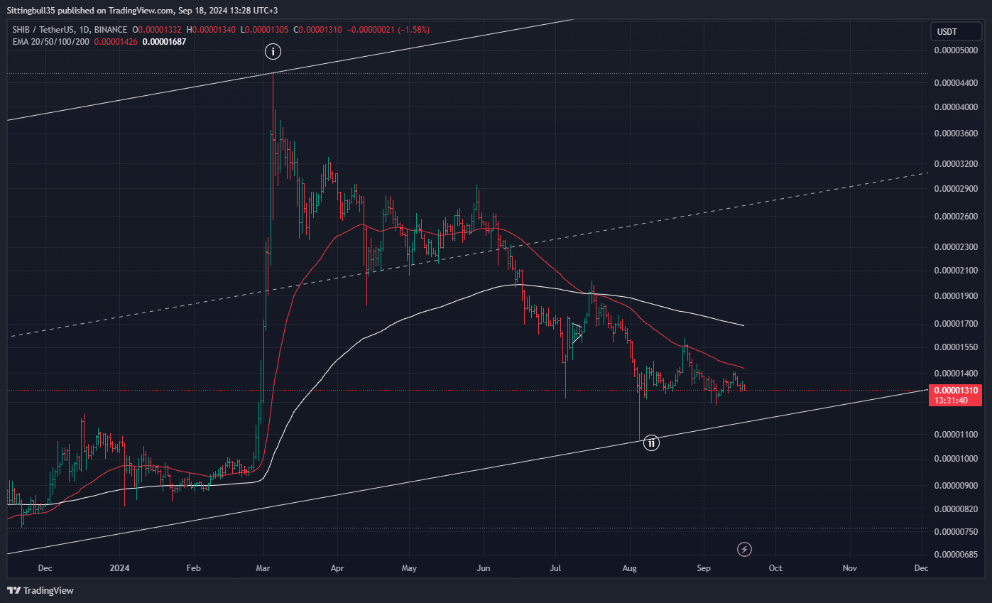This screenshot has height=603, width=992.
Task: Click the 0.00002600 price axis label
Action: click(x=957, y=217)
